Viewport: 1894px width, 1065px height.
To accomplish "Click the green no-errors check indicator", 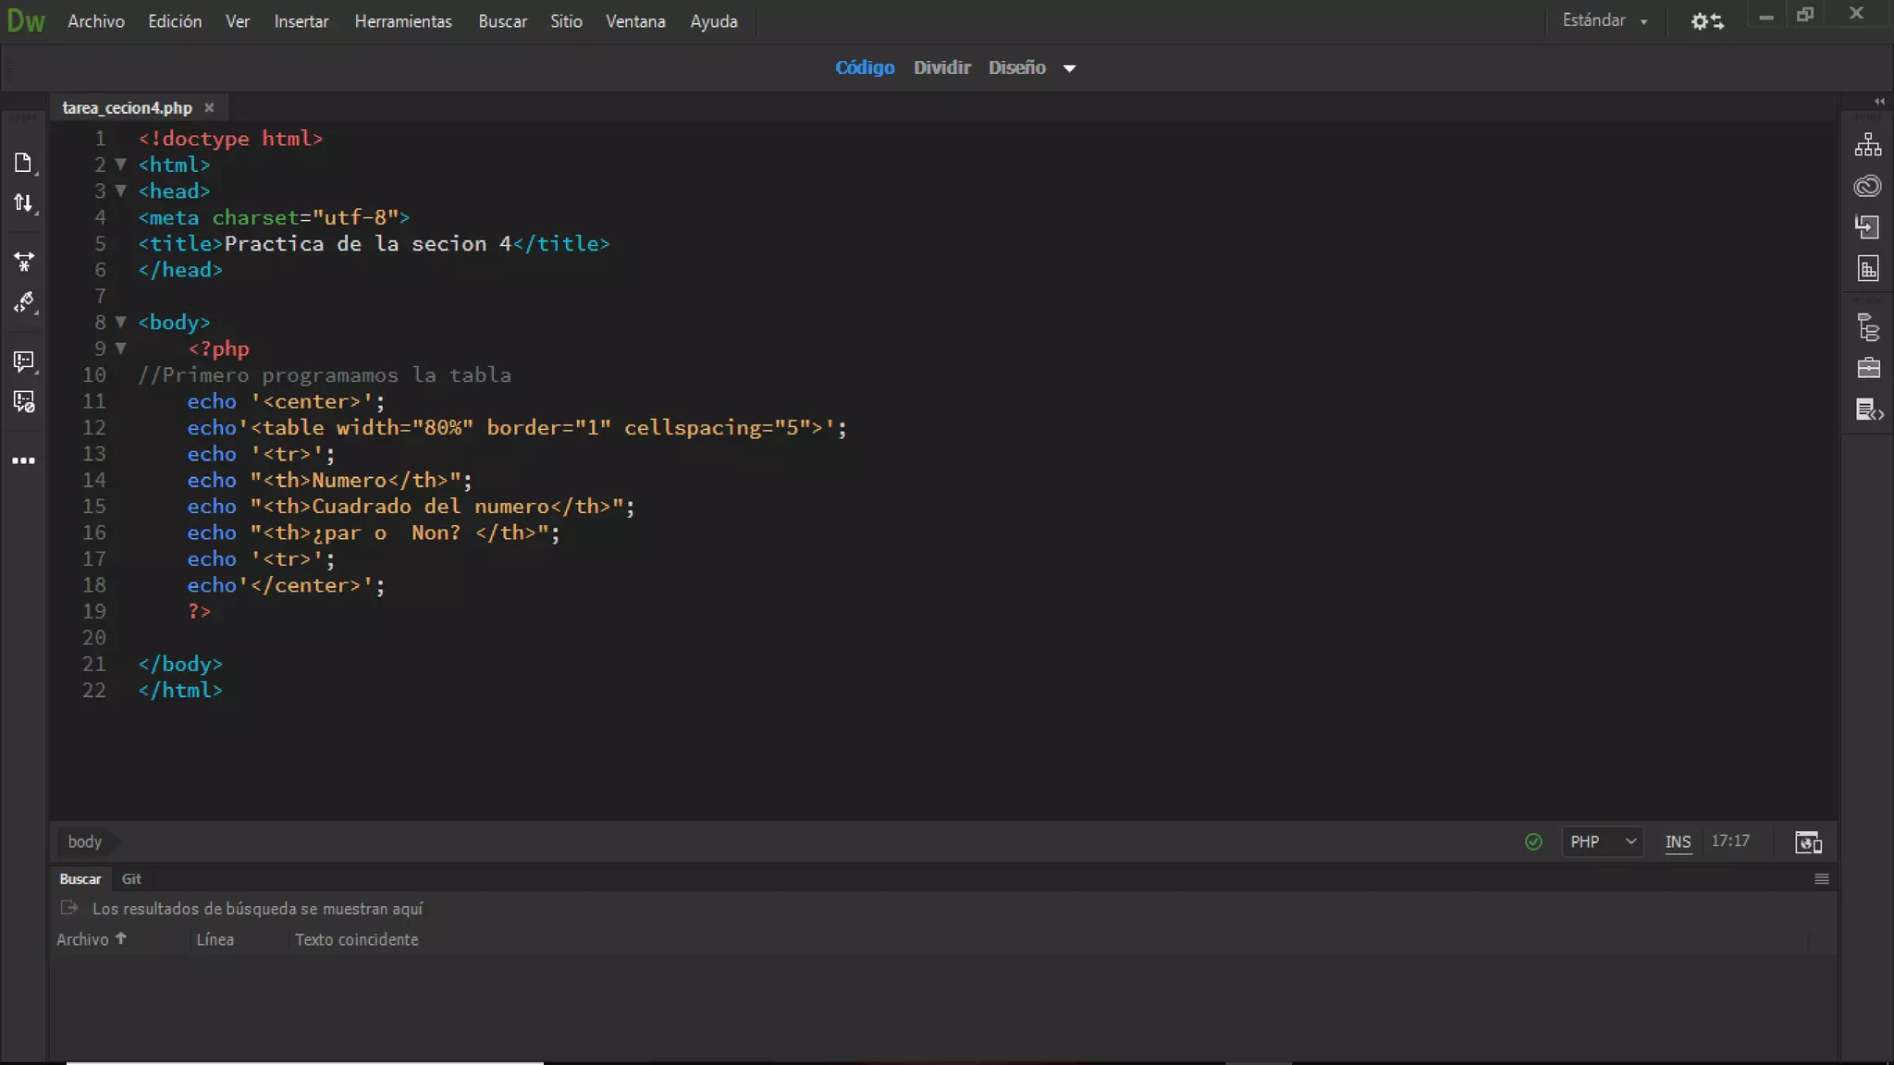I will point(1533,842).
